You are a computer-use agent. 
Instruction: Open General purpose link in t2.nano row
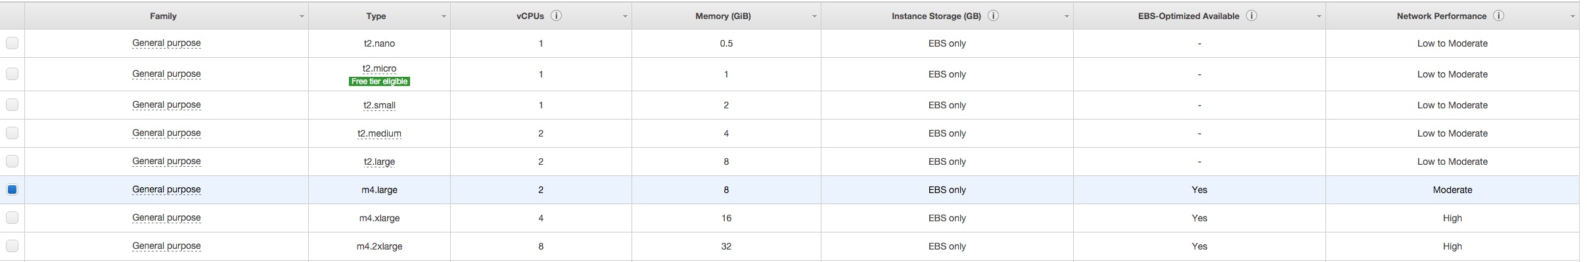(x=166, y=43)
